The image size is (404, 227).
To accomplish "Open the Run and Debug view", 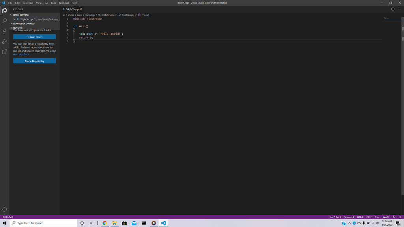I will 5,41.
